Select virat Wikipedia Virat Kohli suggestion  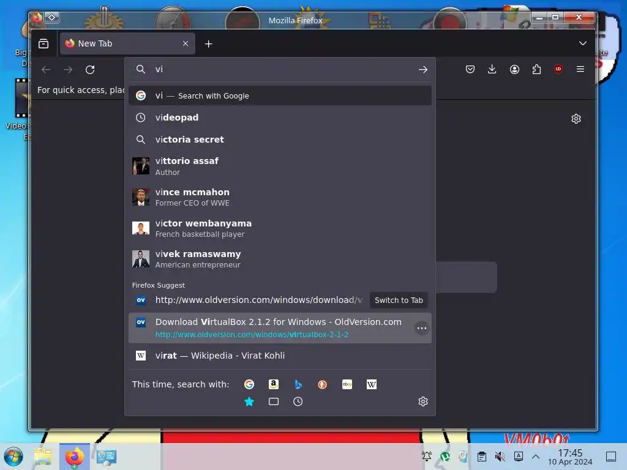[x=280, y=356]
